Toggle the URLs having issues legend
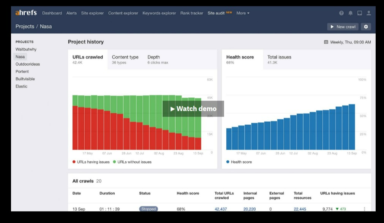The width and height of the screenshot is (384, 223). 91,162
